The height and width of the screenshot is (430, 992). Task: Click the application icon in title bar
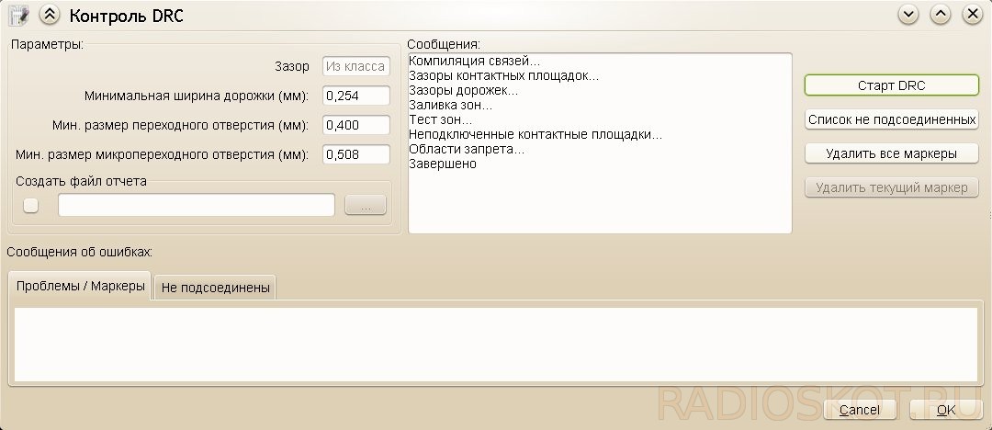click(x=19, y=15)
